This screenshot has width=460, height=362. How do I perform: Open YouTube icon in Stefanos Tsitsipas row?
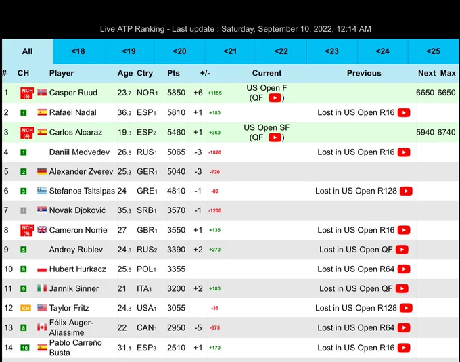click(406, 191)
